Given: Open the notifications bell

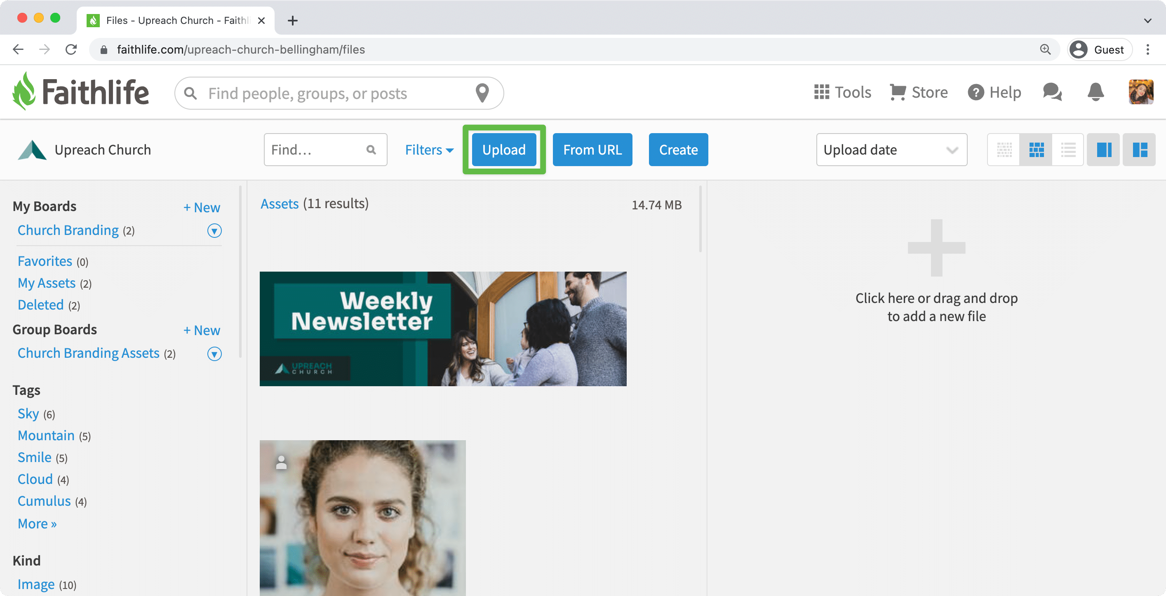Looking at the screenshot, I should tap(1095, 92).
